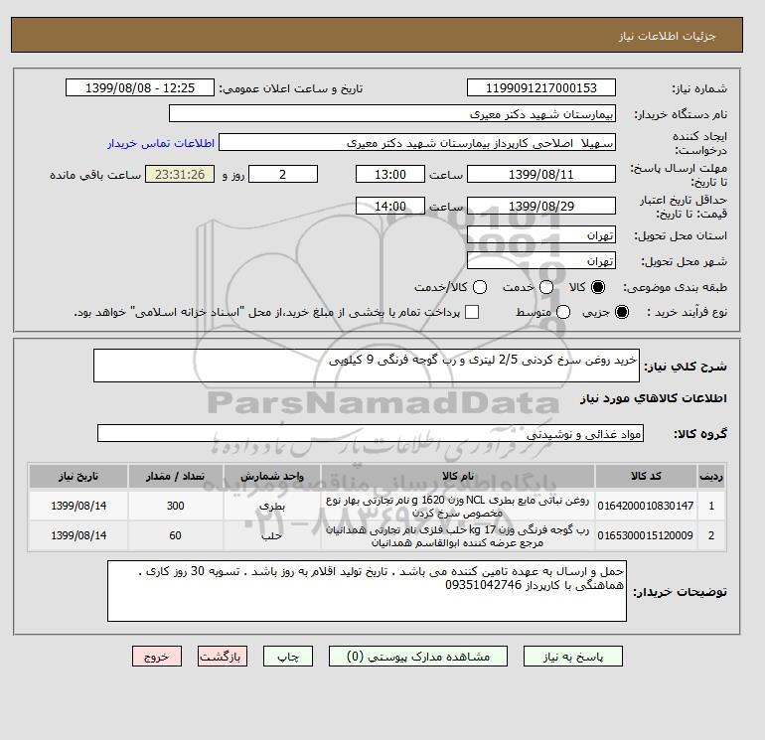Click the need date in row 2

[78, 535]
